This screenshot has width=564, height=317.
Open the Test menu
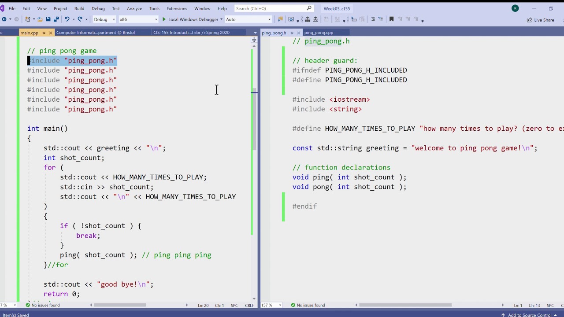click(x=116, y=8)
